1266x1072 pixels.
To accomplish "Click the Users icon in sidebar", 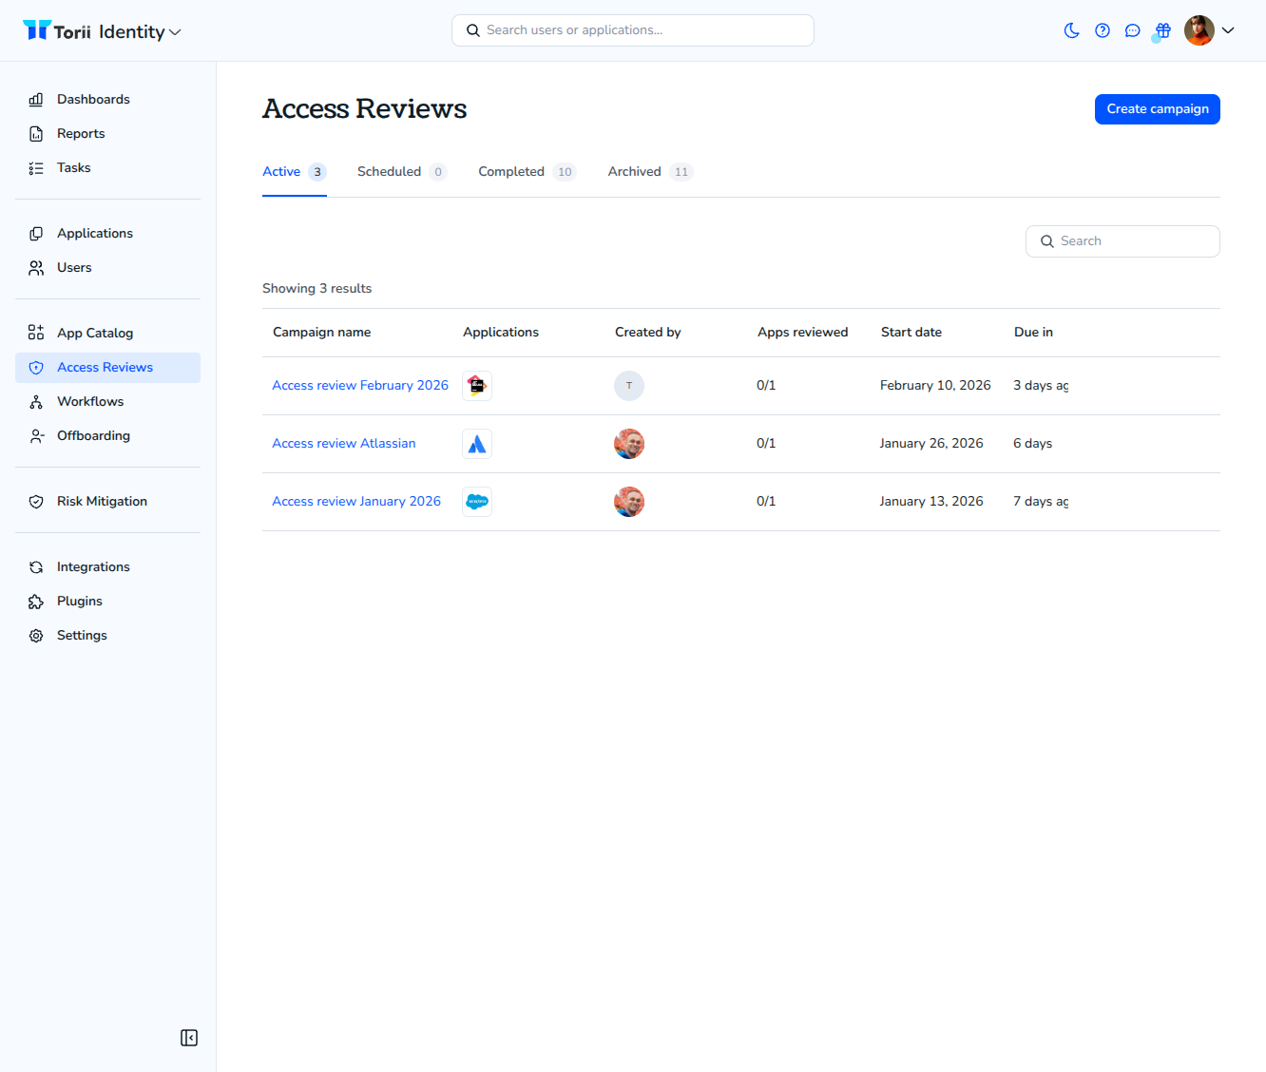I will click(x=36, y=268).
